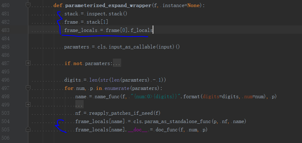Click line number 487 in gutter

point(6,63)
